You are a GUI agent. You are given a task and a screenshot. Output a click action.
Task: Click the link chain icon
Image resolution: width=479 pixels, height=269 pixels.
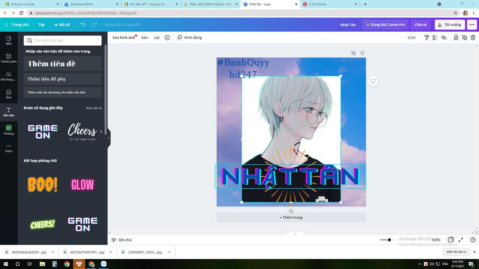pos(444,37)
